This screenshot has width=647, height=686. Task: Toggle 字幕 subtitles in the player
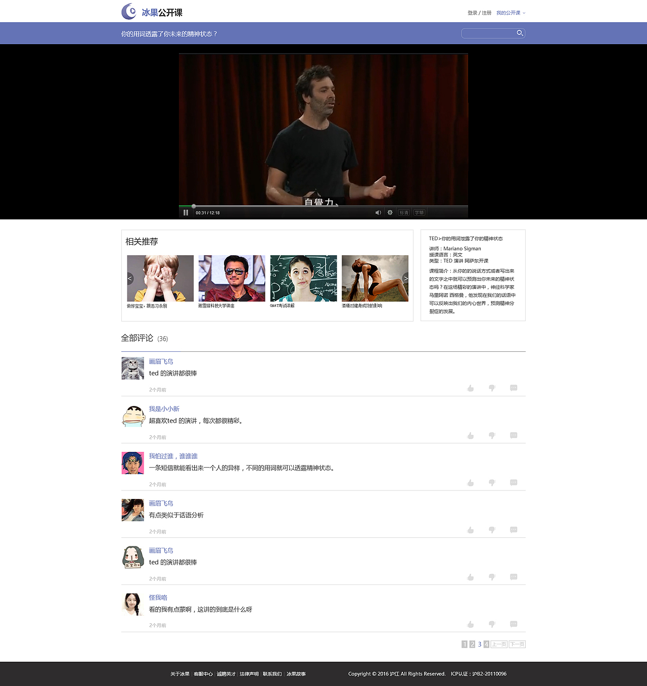[x=420, y=213]
